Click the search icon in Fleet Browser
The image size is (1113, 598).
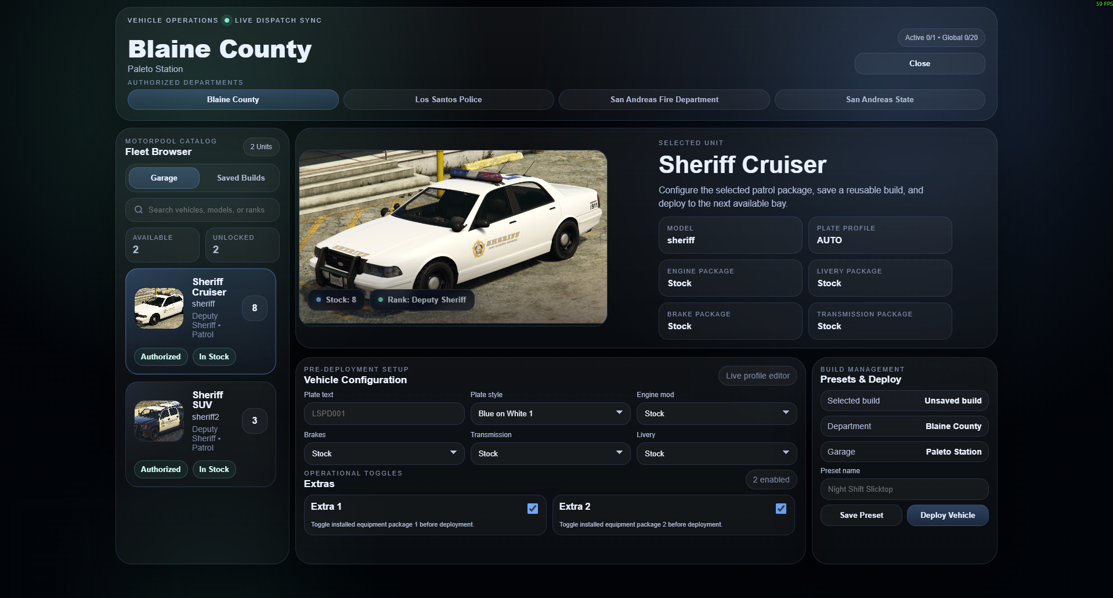tap(138, 210)
